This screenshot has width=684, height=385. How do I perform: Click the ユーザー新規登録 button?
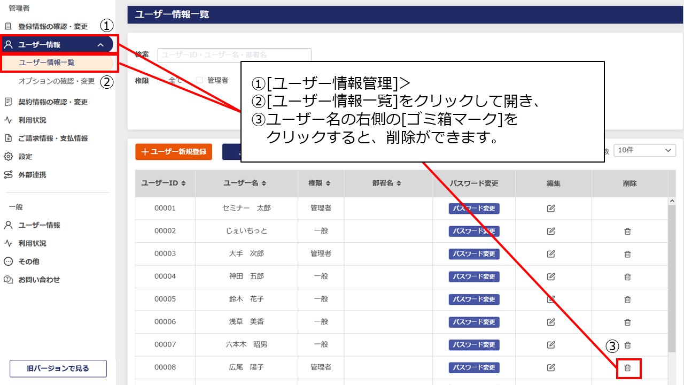[174, 152]
